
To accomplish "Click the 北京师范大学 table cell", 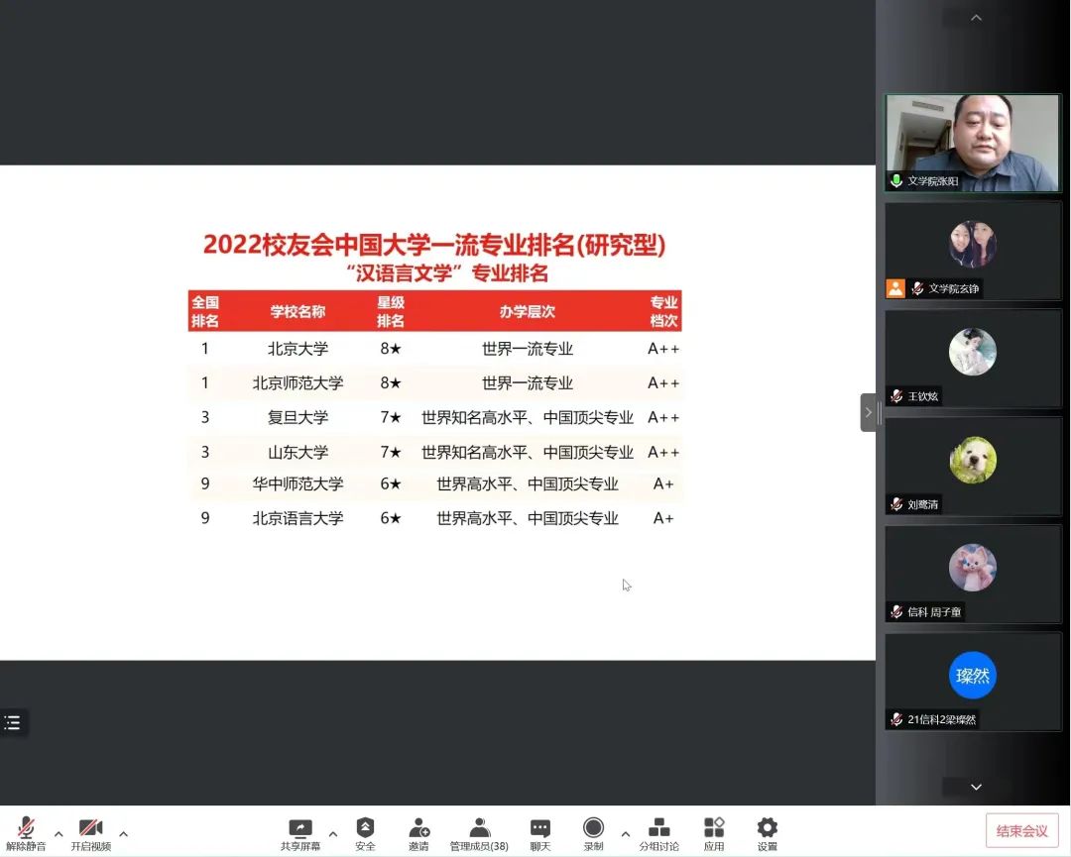I will click(x=297, y=382).
